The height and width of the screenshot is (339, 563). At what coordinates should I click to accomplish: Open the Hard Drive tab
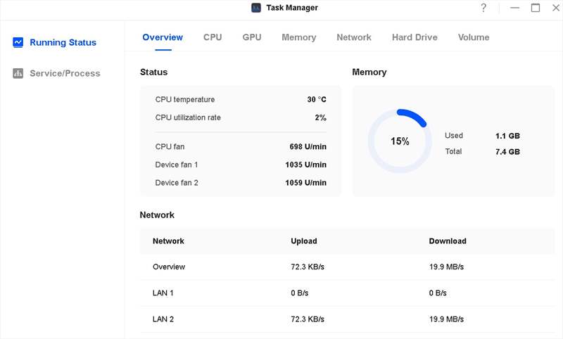pyautogui.click(x=415, y=37)
